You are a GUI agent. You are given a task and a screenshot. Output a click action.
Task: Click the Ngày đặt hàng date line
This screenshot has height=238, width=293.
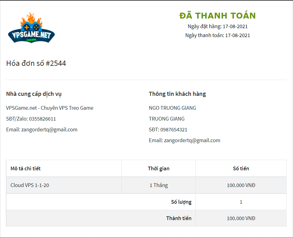(x=217, y=27)
